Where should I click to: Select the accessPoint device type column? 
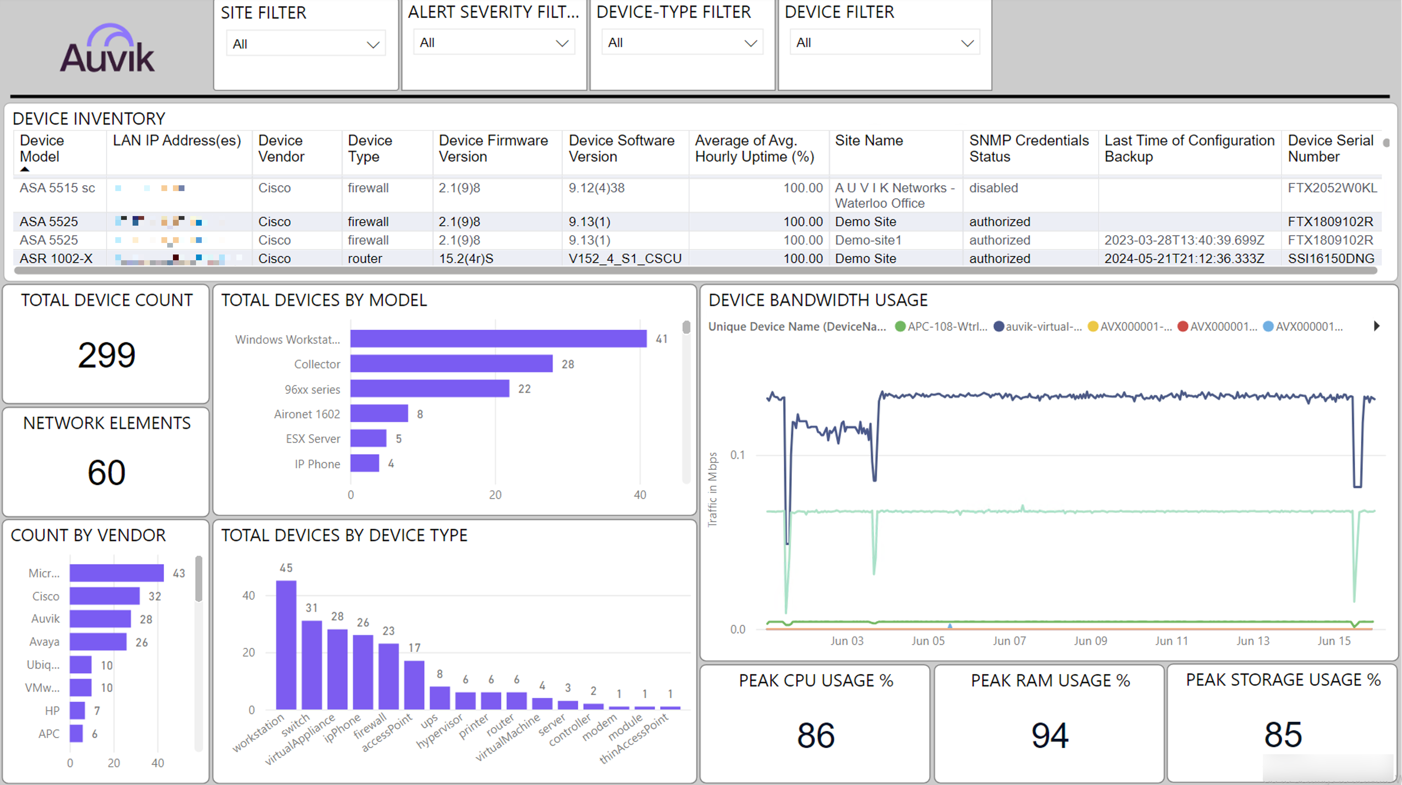click(414, 685)
